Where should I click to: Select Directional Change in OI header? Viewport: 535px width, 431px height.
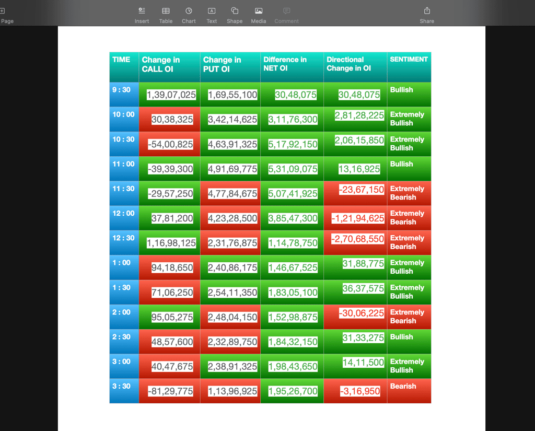pyautogui.click(x=355, y=67)
